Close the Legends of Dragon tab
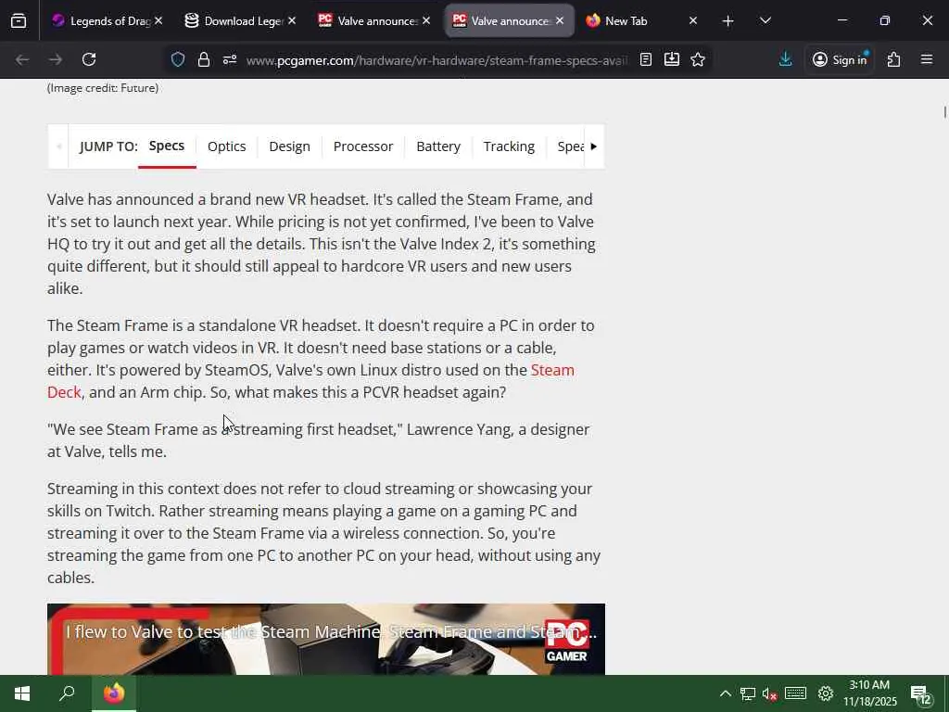This screenshot has height=712, width=949. pyautogui.click(x=158, y=21)
